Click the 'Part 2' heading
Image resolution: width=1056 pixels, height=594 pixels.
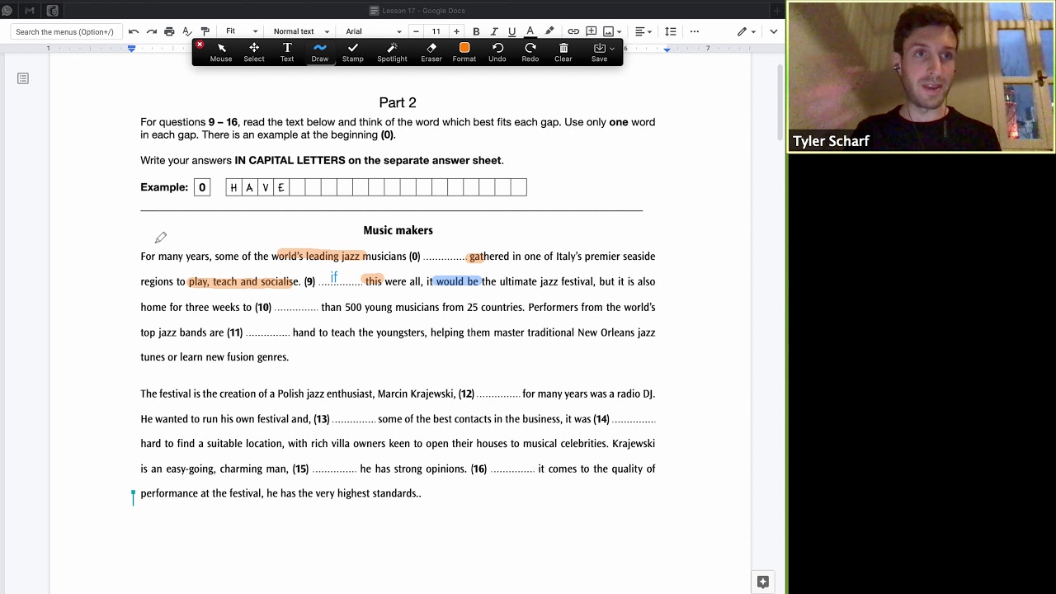[x=398, y=102]
